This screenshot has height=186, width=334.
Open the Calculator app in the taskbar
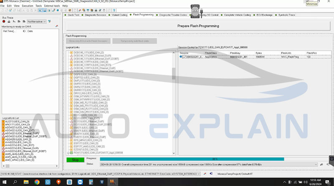click(91, 182)
